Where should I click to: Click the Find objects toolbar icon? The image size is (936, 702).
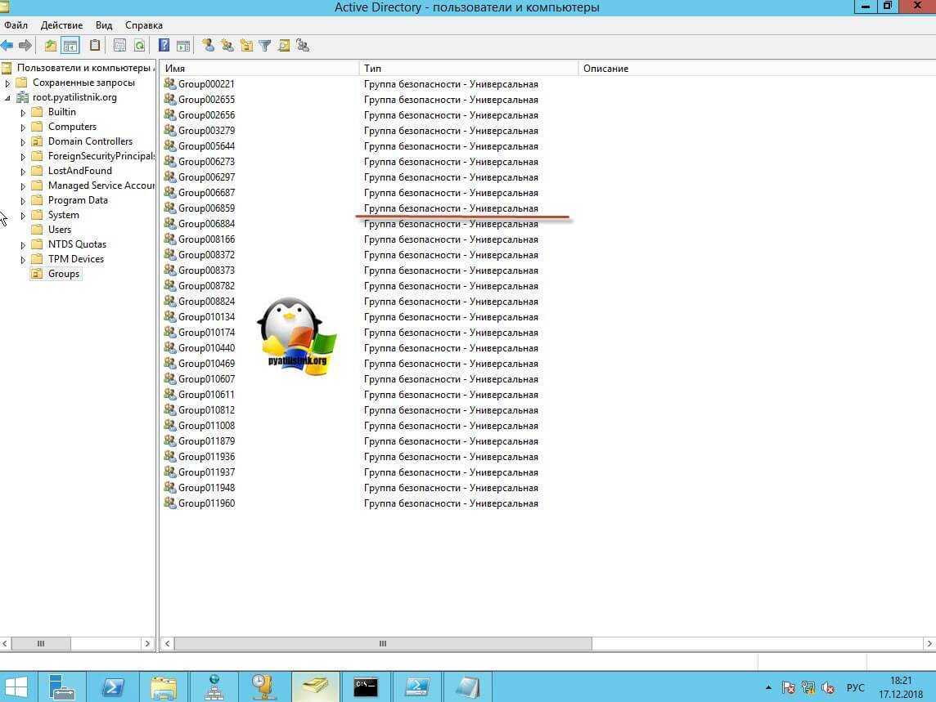point(284,46)
